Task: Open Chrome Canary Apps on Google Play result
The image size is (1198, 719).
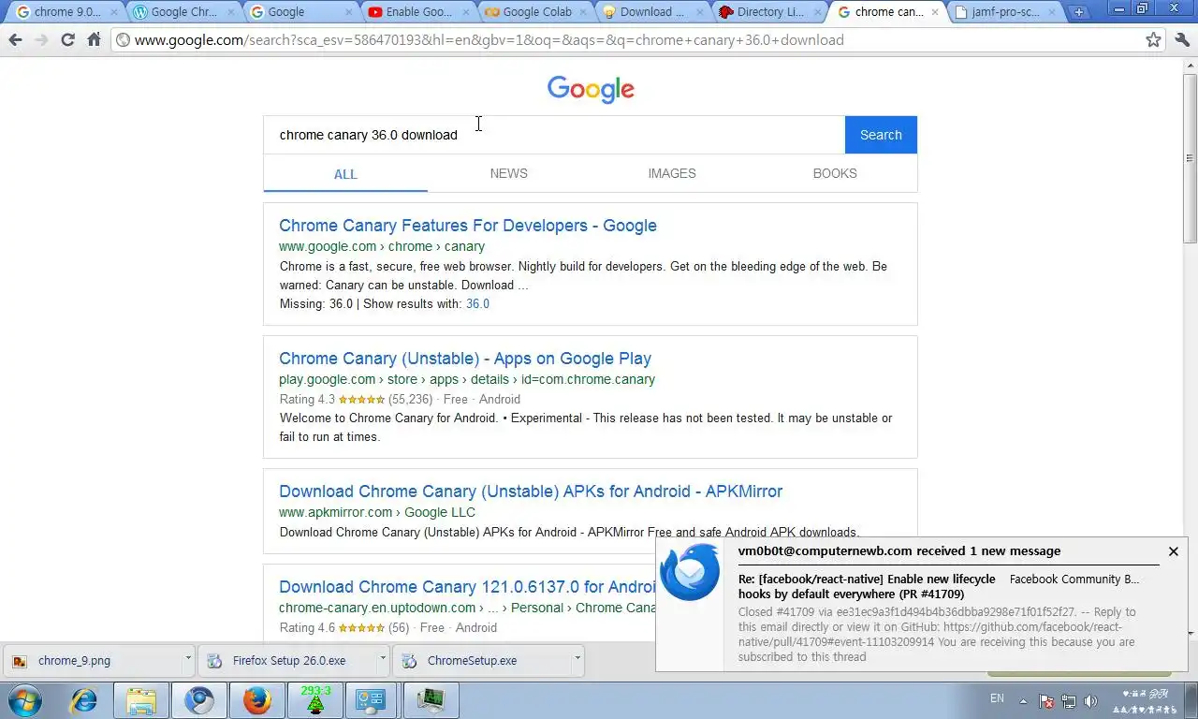Action: coord(465,359)
